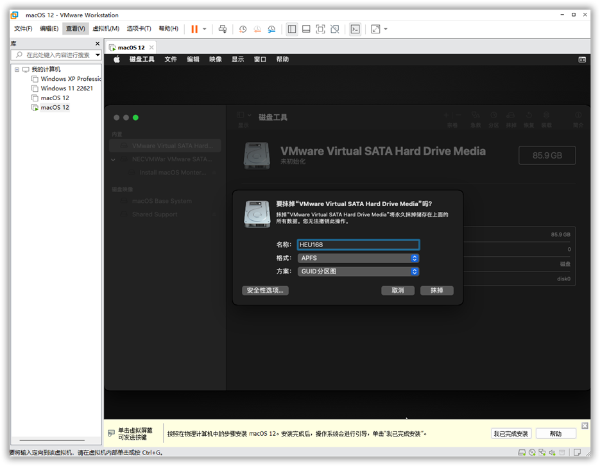The image size is (600, 466).
Task: Select the running macOS 12 entry
Action: (55, 107)
